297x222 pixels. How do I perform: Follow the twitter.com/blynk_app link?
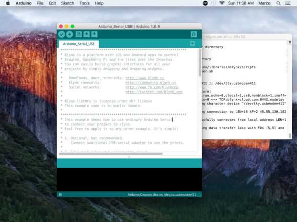pos(154,92)
